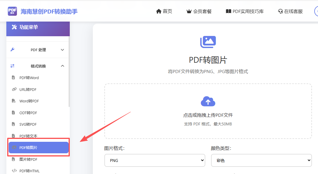This screenshot has height=174, width=318.
Task: Select the highlighted PDF转图片 item
Action: (x=39, y=148)
